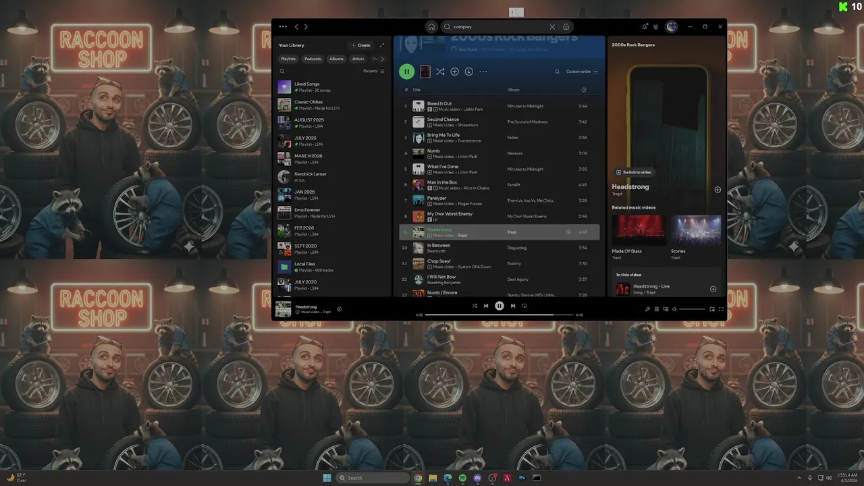This screenshot has height=486, width=864.
Task: Select the Bleed It Out track
Action: [499, 106]
